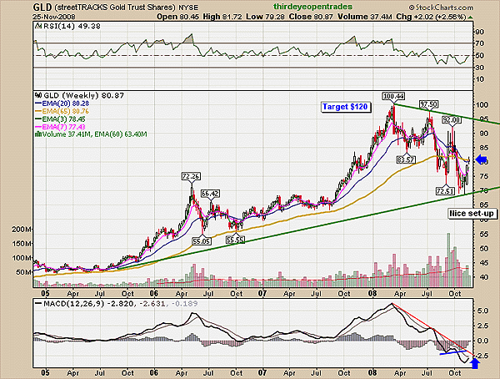
Task: Click the 30 level on RSI axis
Action: [x=480, y=68]
